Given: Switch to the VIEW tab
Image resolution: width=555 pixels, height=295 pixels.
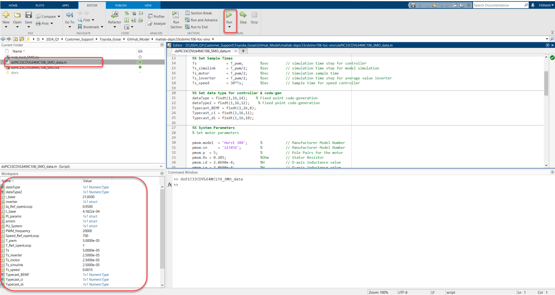Looking at the screenshot, I should 148,5.
